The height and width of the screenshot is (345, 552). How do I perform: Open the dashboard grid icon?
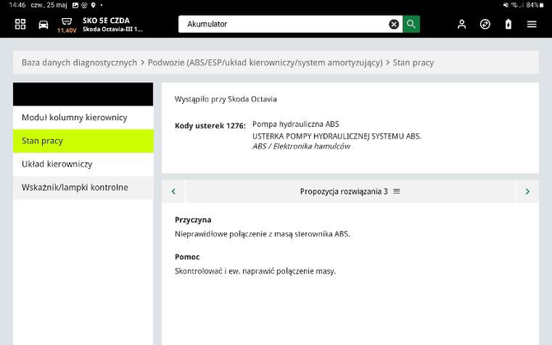21,25
